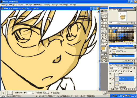Select the Pen tool
This screenshot has height=98, width=137.
(102, 38)
